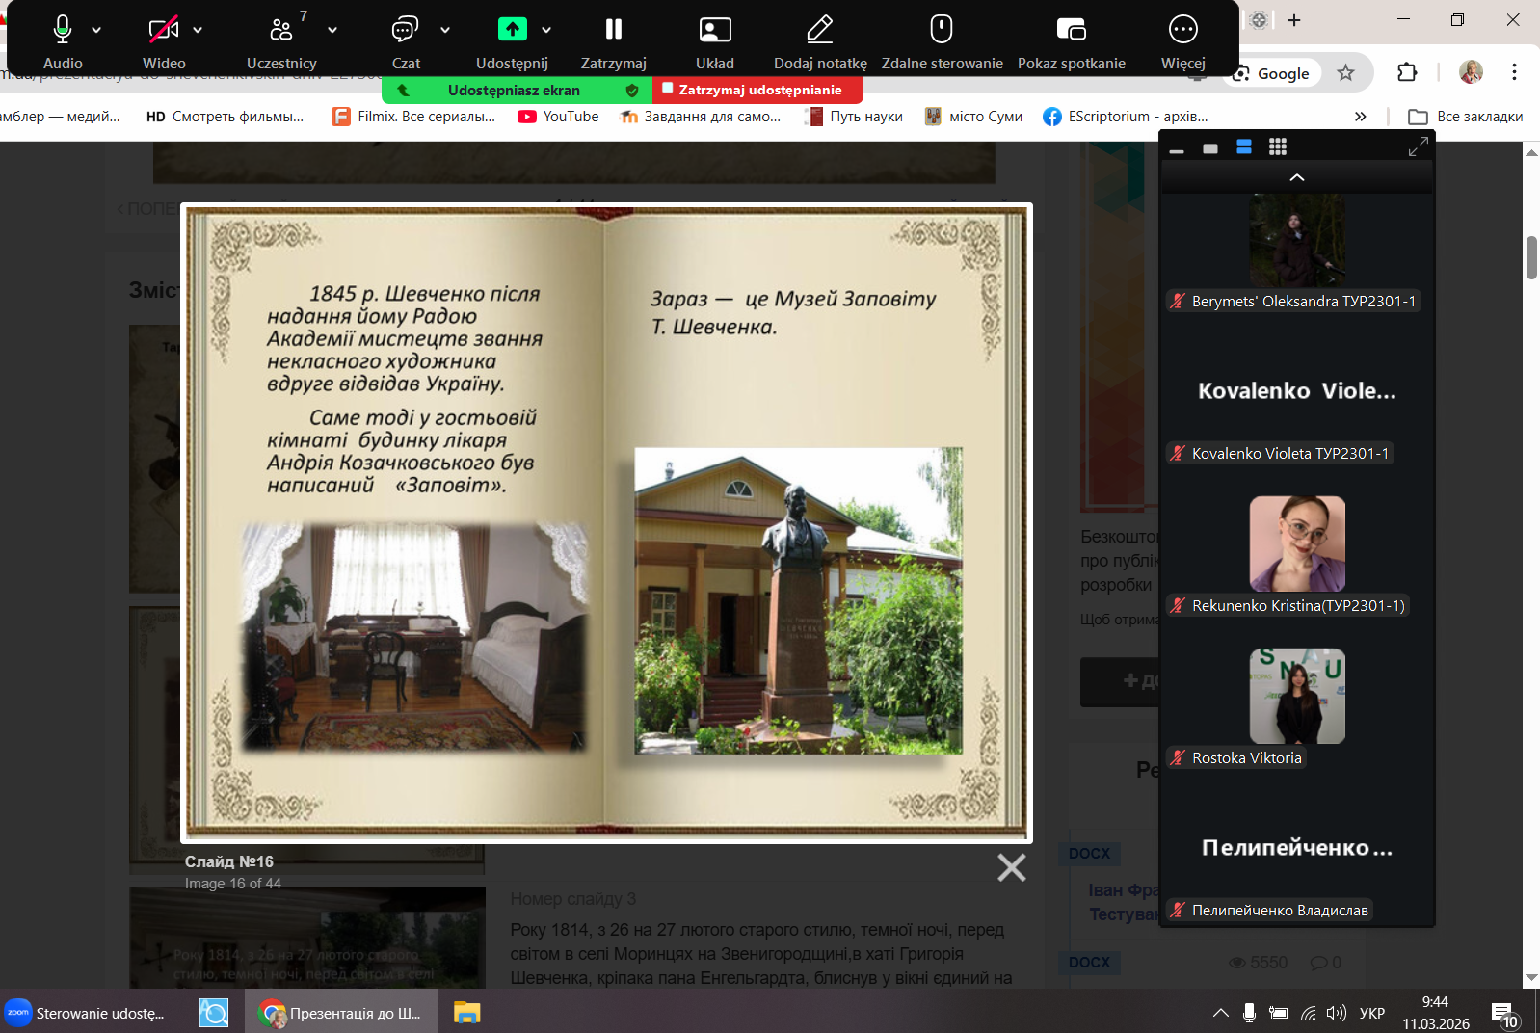Switch to gallery grid view in video panel
The image size is (1540, 1033).
coord(1277,146)
